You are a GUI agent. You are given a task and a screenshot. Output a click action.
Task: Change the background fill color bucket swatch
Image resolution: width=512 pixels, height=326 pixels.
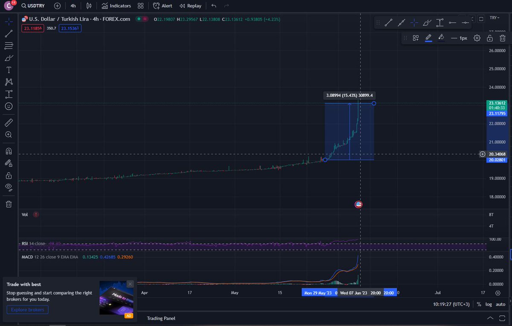tap(441, 38)
